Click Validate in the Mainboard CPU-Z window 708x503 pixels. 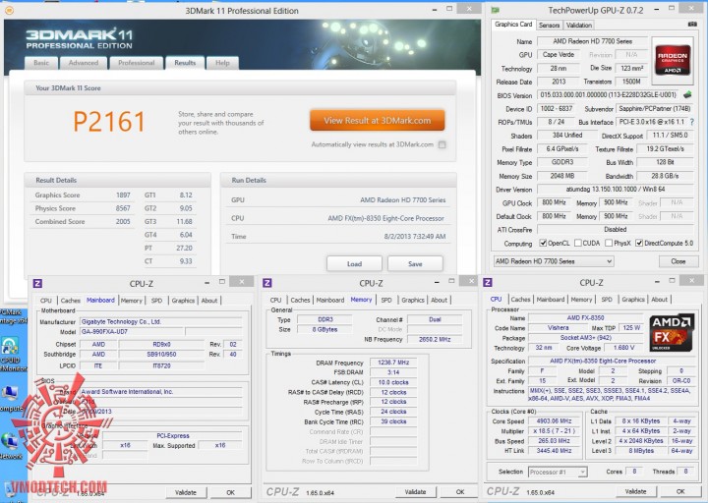click(x=186, y=492)
